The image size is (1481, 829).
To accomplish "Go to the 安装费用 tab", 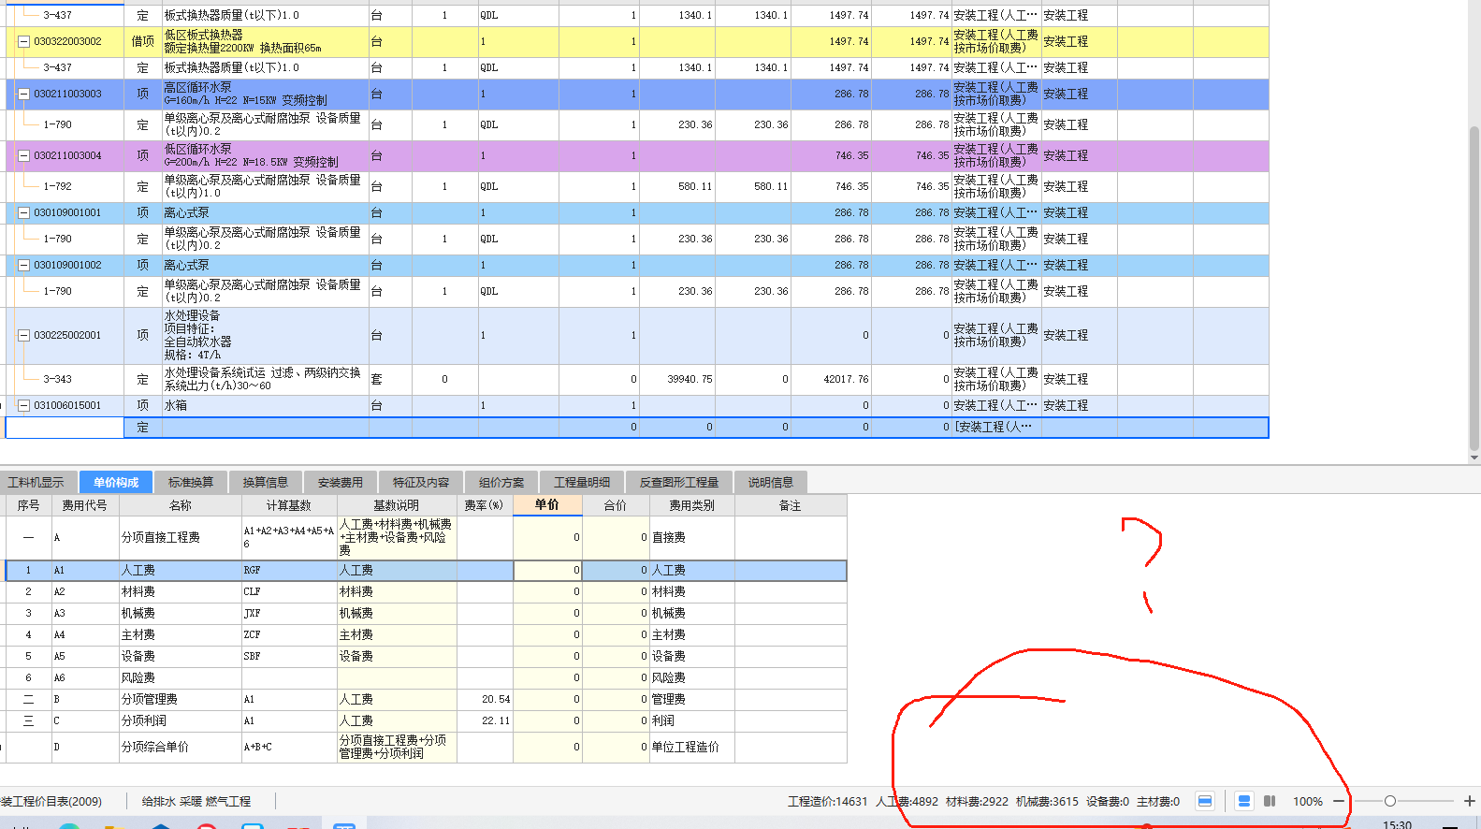I will pos(341,482).
